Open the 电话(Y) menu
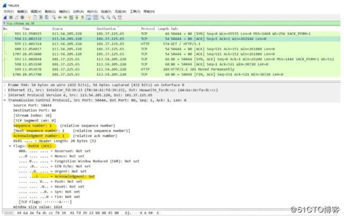Screen dimensions: 344x218 [106, 12]
